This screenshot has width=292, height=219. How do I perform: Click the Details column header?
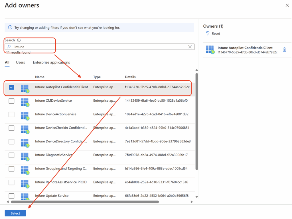[x=130, y=77]
